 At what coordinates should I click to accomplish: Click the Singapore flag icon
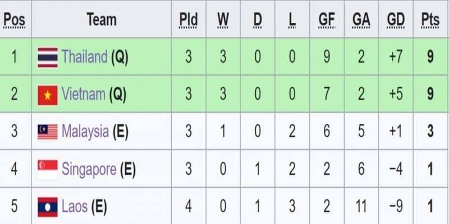coord(48,170)
